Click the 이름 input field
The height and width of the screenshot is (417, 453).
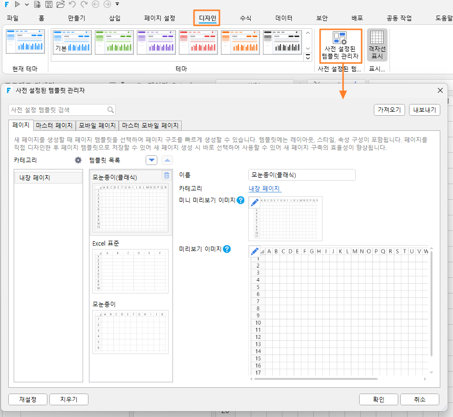coord(302,175)
